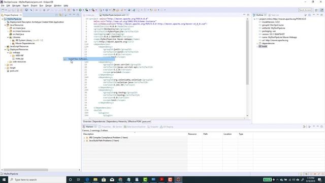This screenshot has width=325, height=183.
Task: Maximize the Project Explorer view
Action: point(78,15)
